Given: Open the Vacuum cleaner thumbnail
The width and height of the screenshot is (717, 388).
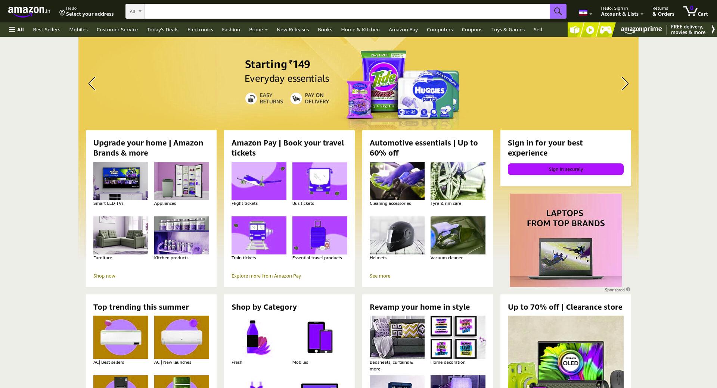Looking at the screenshot, I should [458, 235].
